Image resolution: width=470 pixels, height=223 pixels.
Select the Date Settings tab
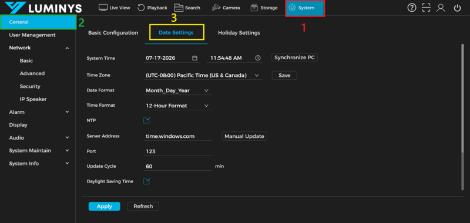176,33
